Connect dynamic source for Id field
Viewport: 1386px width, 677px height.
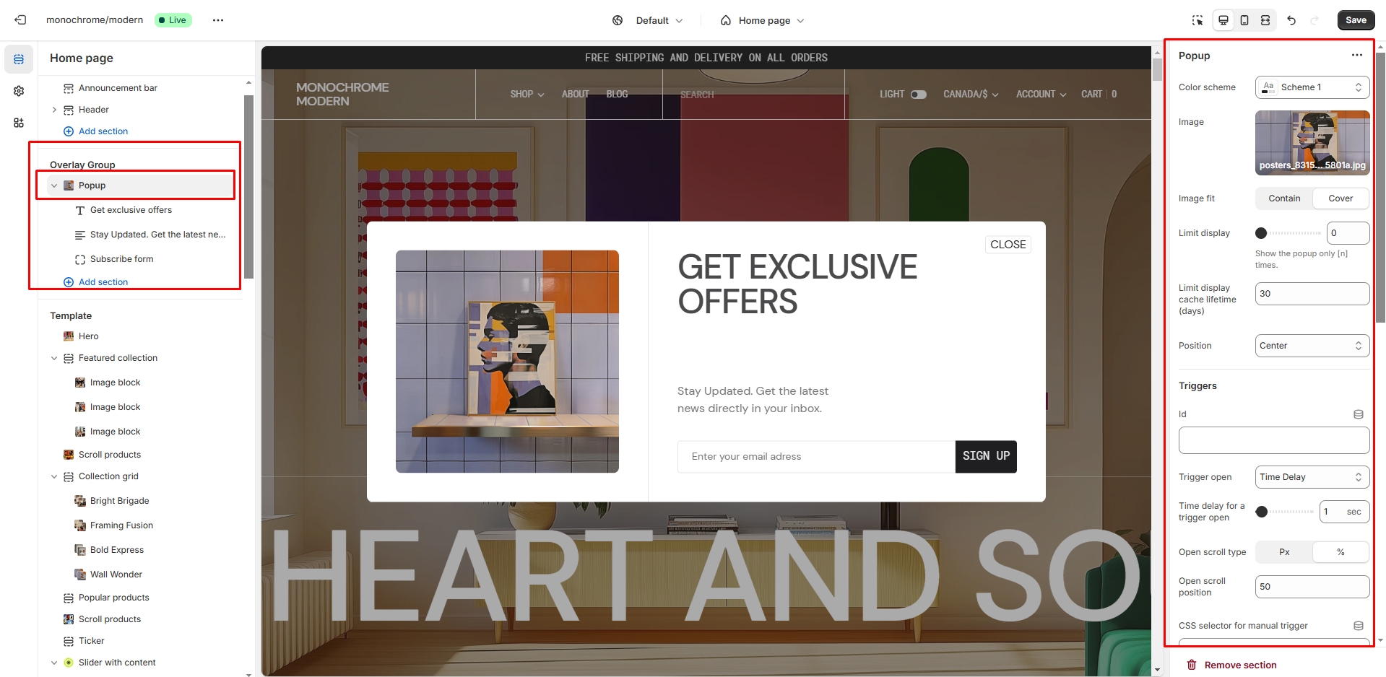1358,414
